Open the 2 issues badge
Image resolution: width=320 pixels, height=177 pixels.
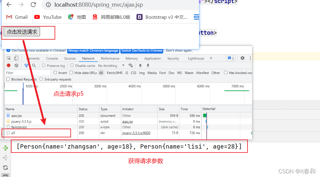tap(231, 58)
